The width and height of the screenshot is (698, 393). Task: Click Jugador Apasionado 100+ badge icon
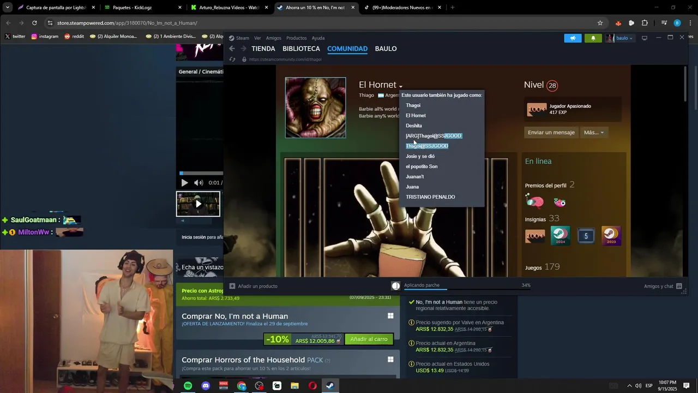coord(537,109)
